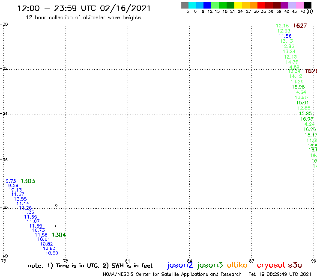The height and width of the screenshot is (278, 317).
Task: Click the longitude axis label 87
Action: pyautogui.click(x=251, y=261)
